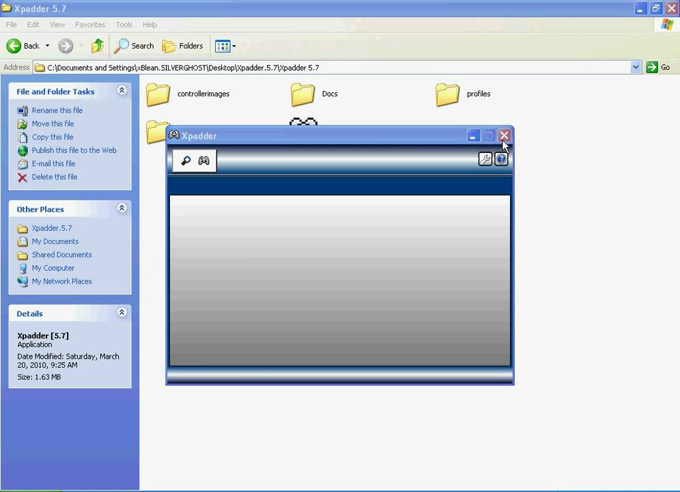
Task: Click the gamepad icon in Xpadder toolbar
Action: pyautogui.click(x=203, y=161)
